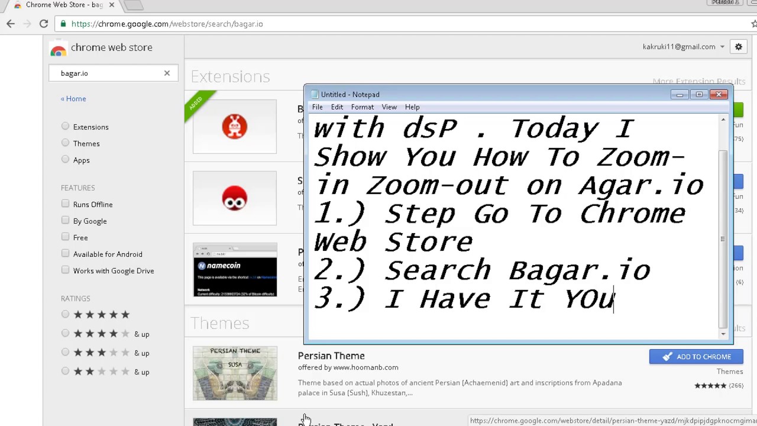Select the five star rating filter
This screenshot has width=757, height=426.
coord(65,314)
